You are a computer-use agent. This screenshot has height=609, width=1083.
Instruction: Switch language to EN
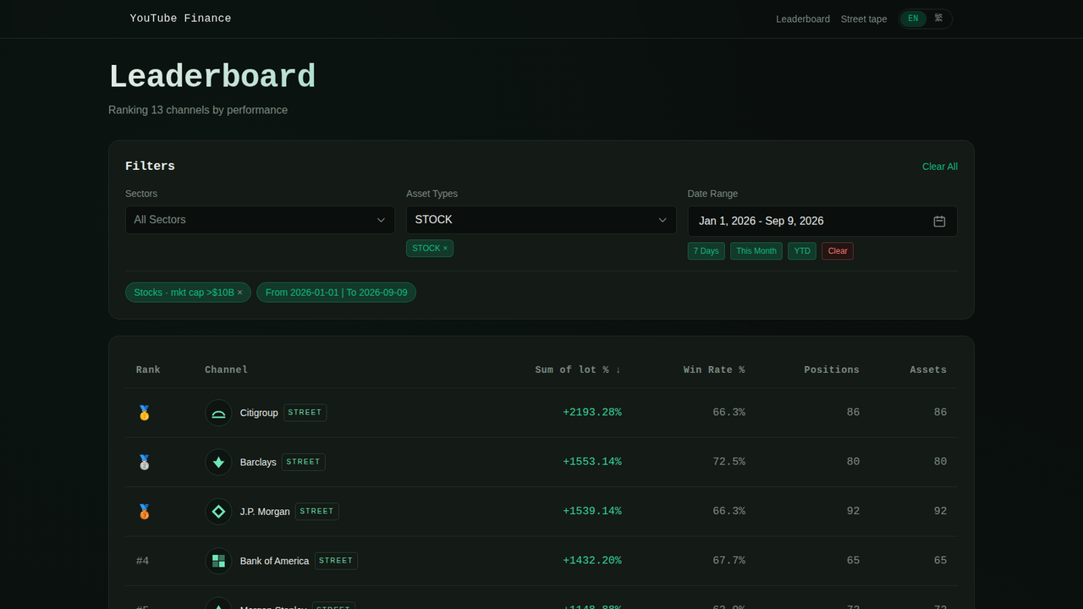(913, 19)
